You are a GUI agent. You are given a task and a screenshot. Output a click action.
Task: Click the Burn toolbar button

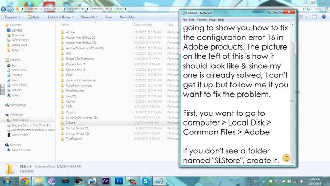(109, 17)
